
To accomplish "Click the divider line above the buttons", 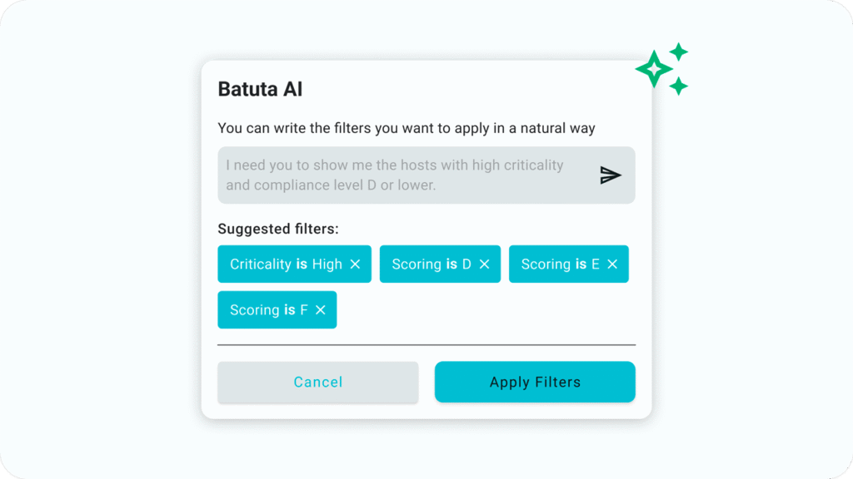I will 426,344.
